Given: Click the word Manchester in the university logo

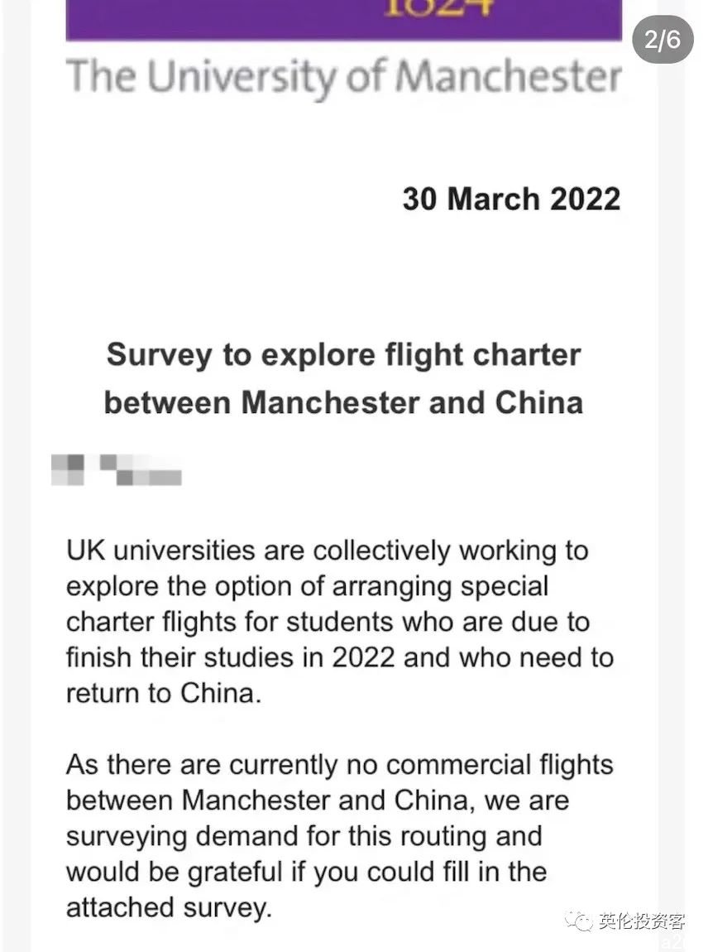Looking at the screenshot, I should click(x=508, y=76).
